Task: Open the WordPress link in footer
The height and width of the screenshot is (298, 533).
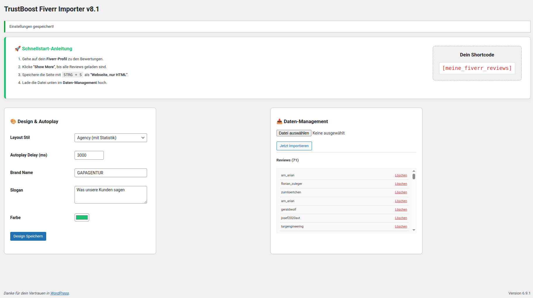Action: point(59,293)
